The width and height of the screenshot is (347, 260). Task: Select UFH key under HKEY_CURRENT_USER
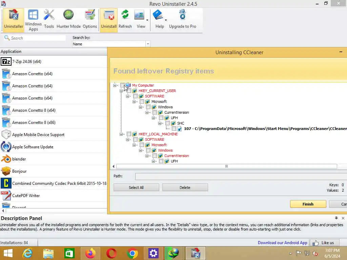174,118
